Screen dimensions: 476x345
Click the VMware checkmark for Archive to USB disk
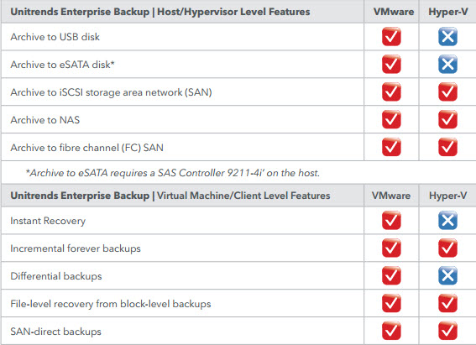[x=391, y=37]
